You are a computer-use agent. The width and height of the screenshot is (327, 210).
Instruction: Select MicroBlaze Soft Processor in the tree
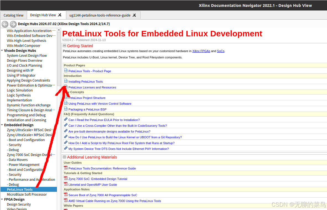27,194
